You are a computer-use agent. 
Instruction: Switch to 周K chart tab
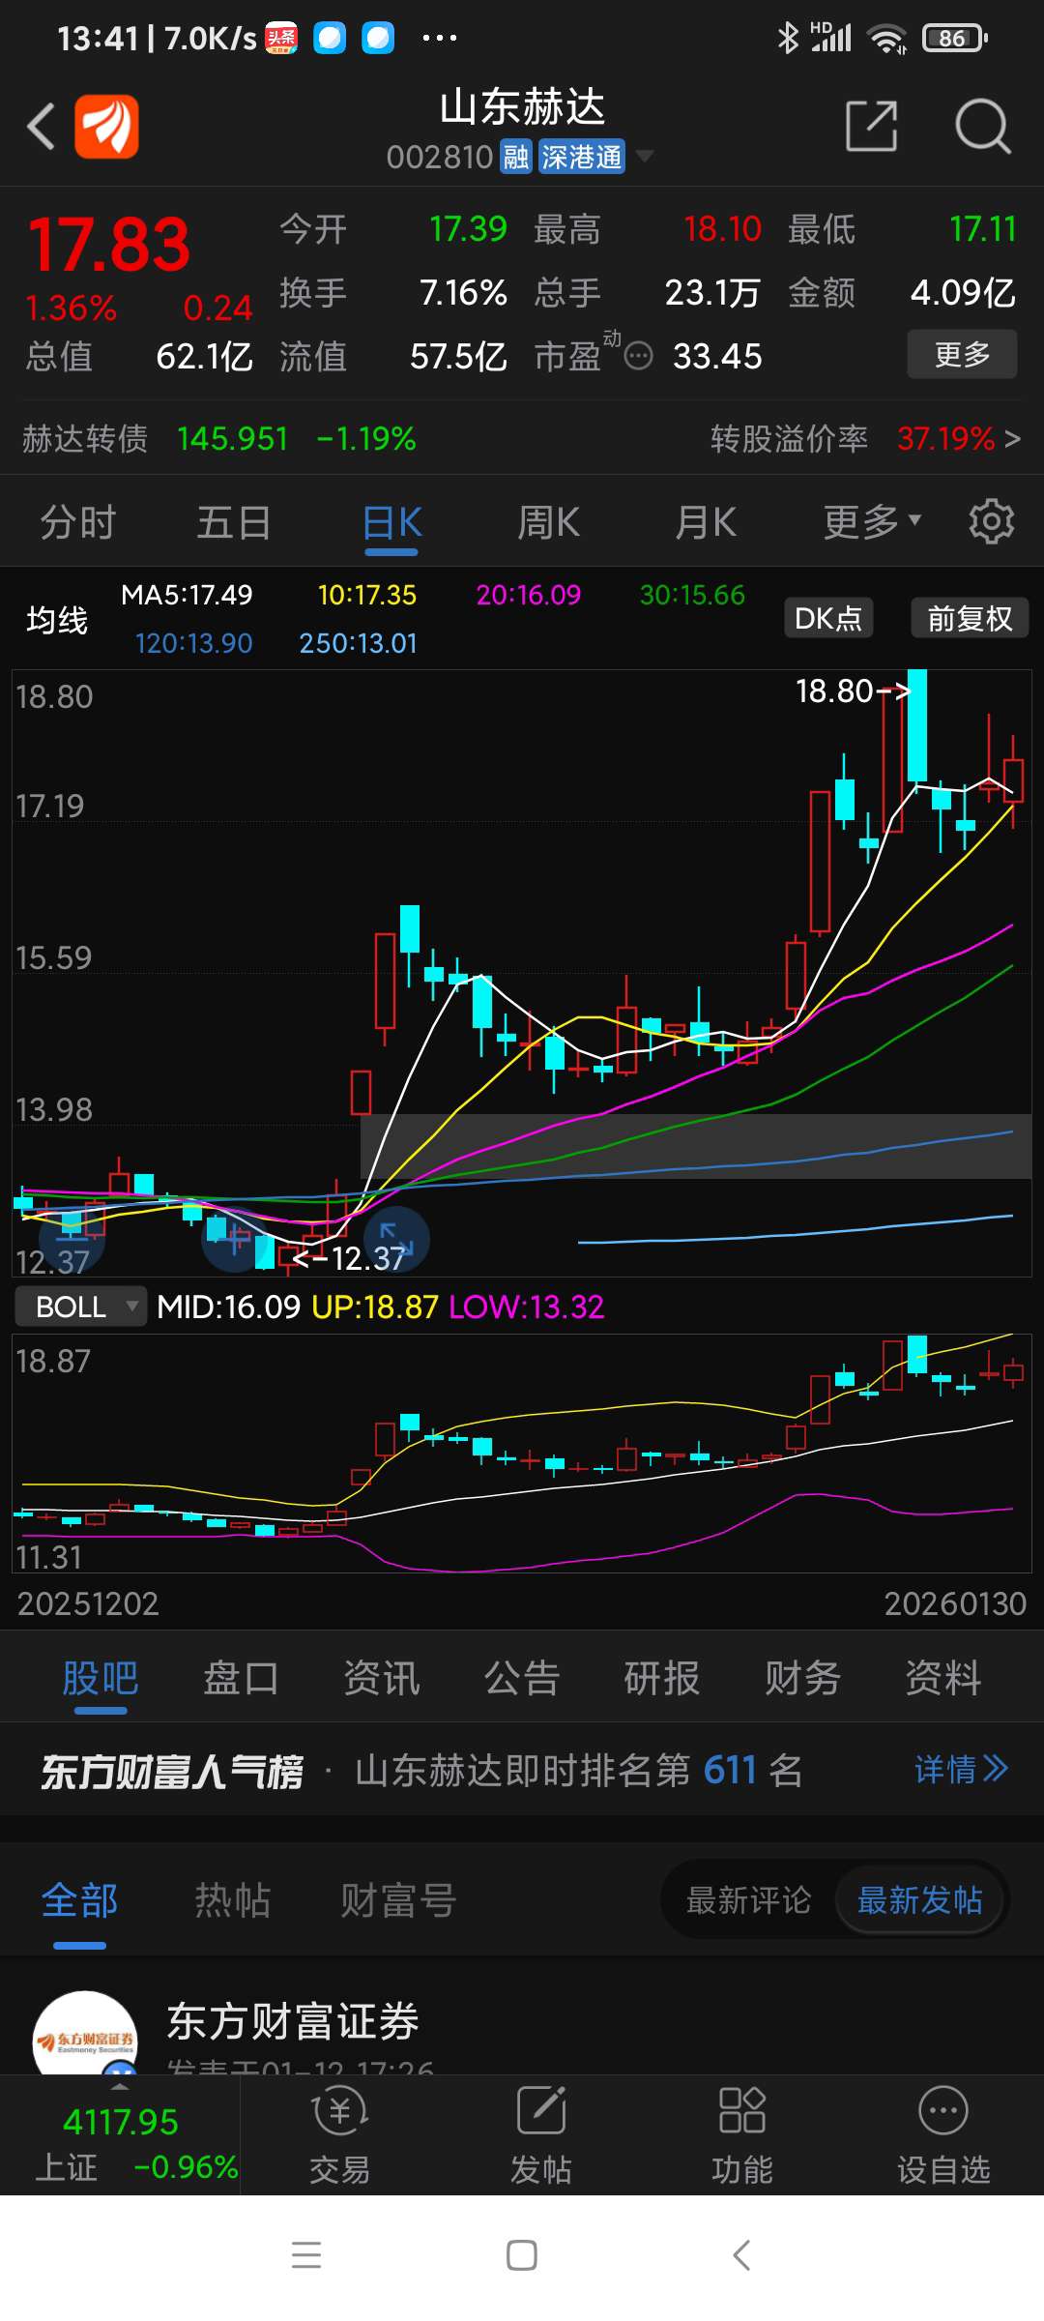[548, 522]
